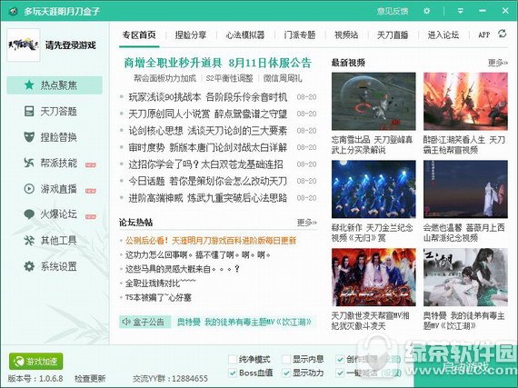Open video thumbnail 忘南雪出品 天刀登峰真武
This screenshot has height=388, width=518.
[x=374, y=102]
